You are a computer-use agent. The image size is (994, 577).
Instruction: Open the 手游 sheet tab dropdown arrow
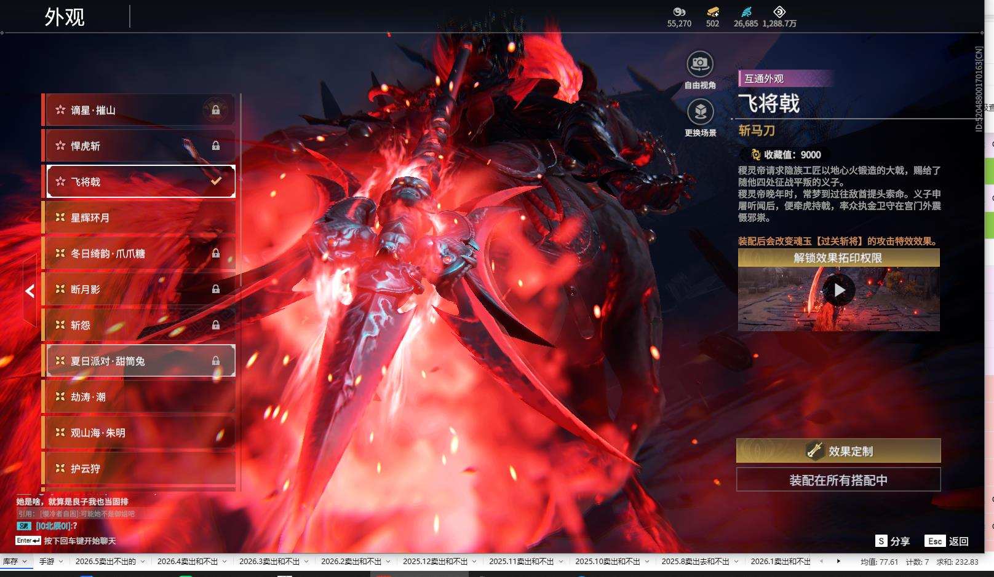(x=61, y=562)
